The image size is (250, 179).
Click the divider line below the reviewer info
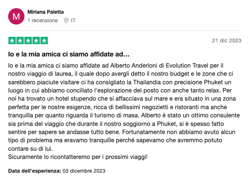coord(125,30)
